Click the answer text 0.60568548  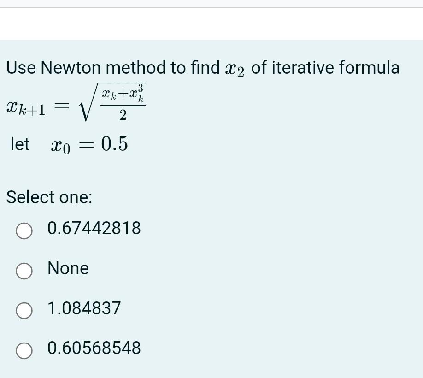tap(94, 348)
